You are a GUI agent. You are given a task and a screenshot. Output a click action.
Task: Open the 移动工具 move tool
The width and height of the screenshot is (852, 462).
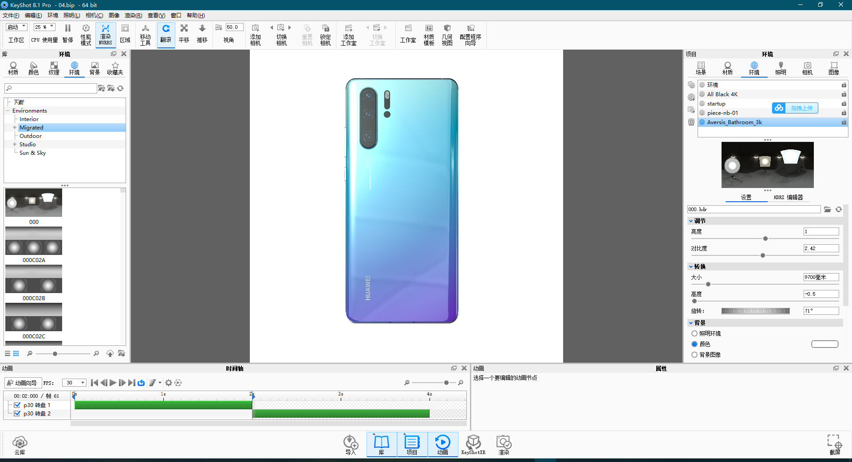pos(145,34)
